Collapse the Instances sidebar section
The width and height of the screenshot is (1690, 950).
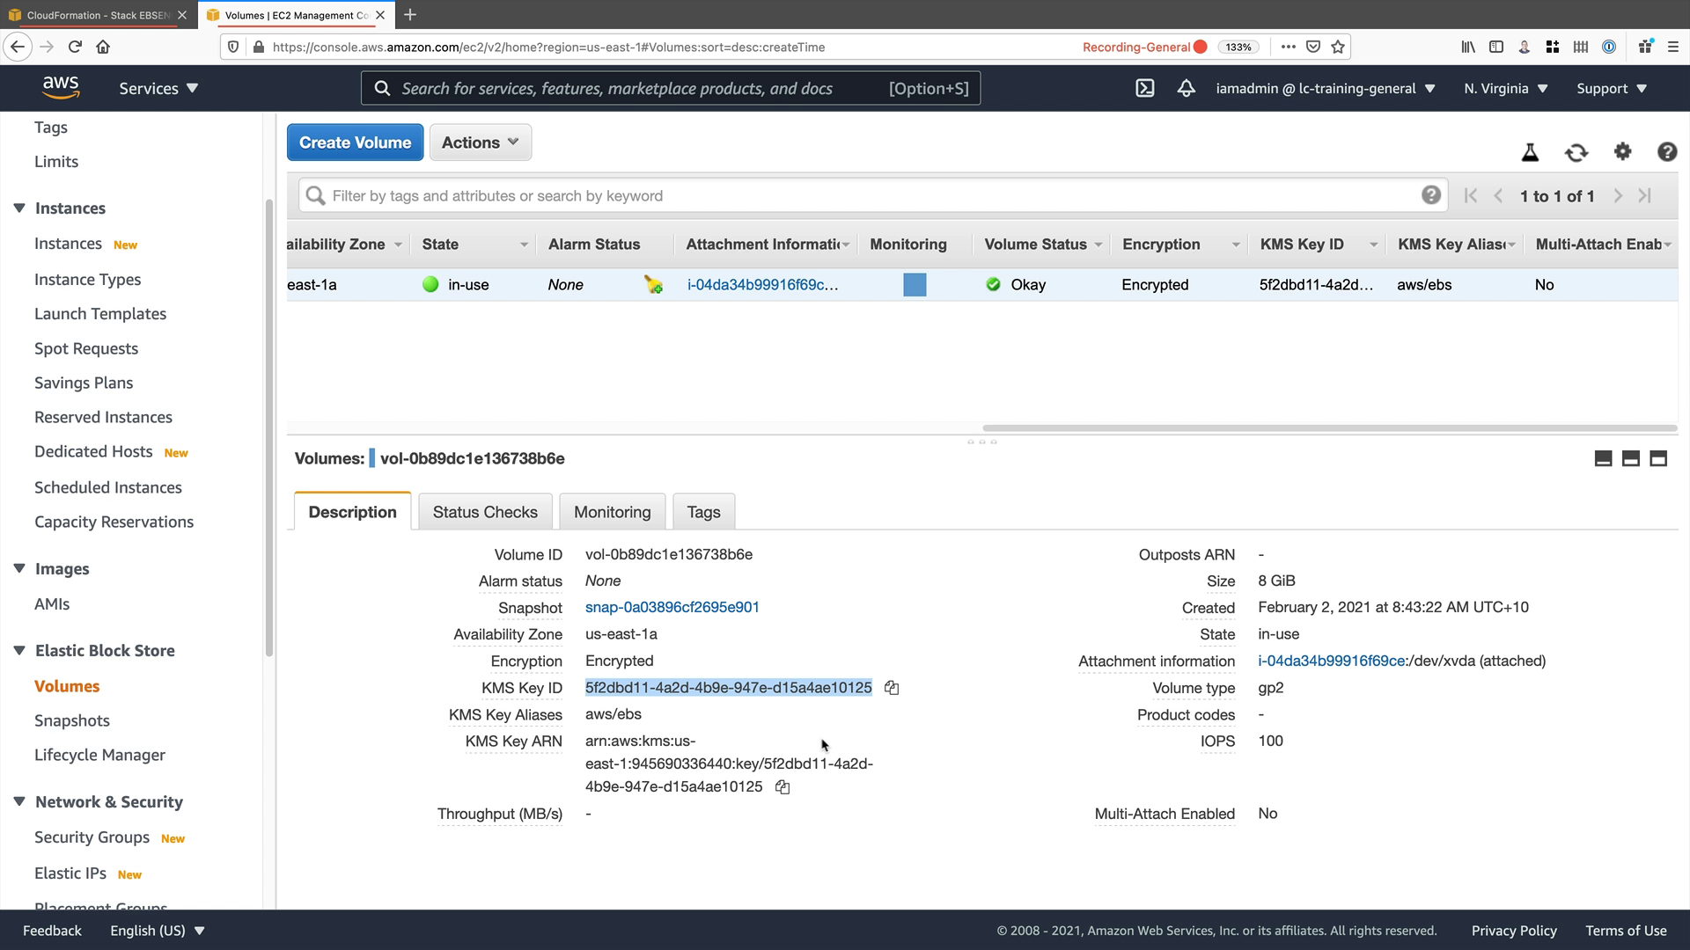[x=19, y=208]
